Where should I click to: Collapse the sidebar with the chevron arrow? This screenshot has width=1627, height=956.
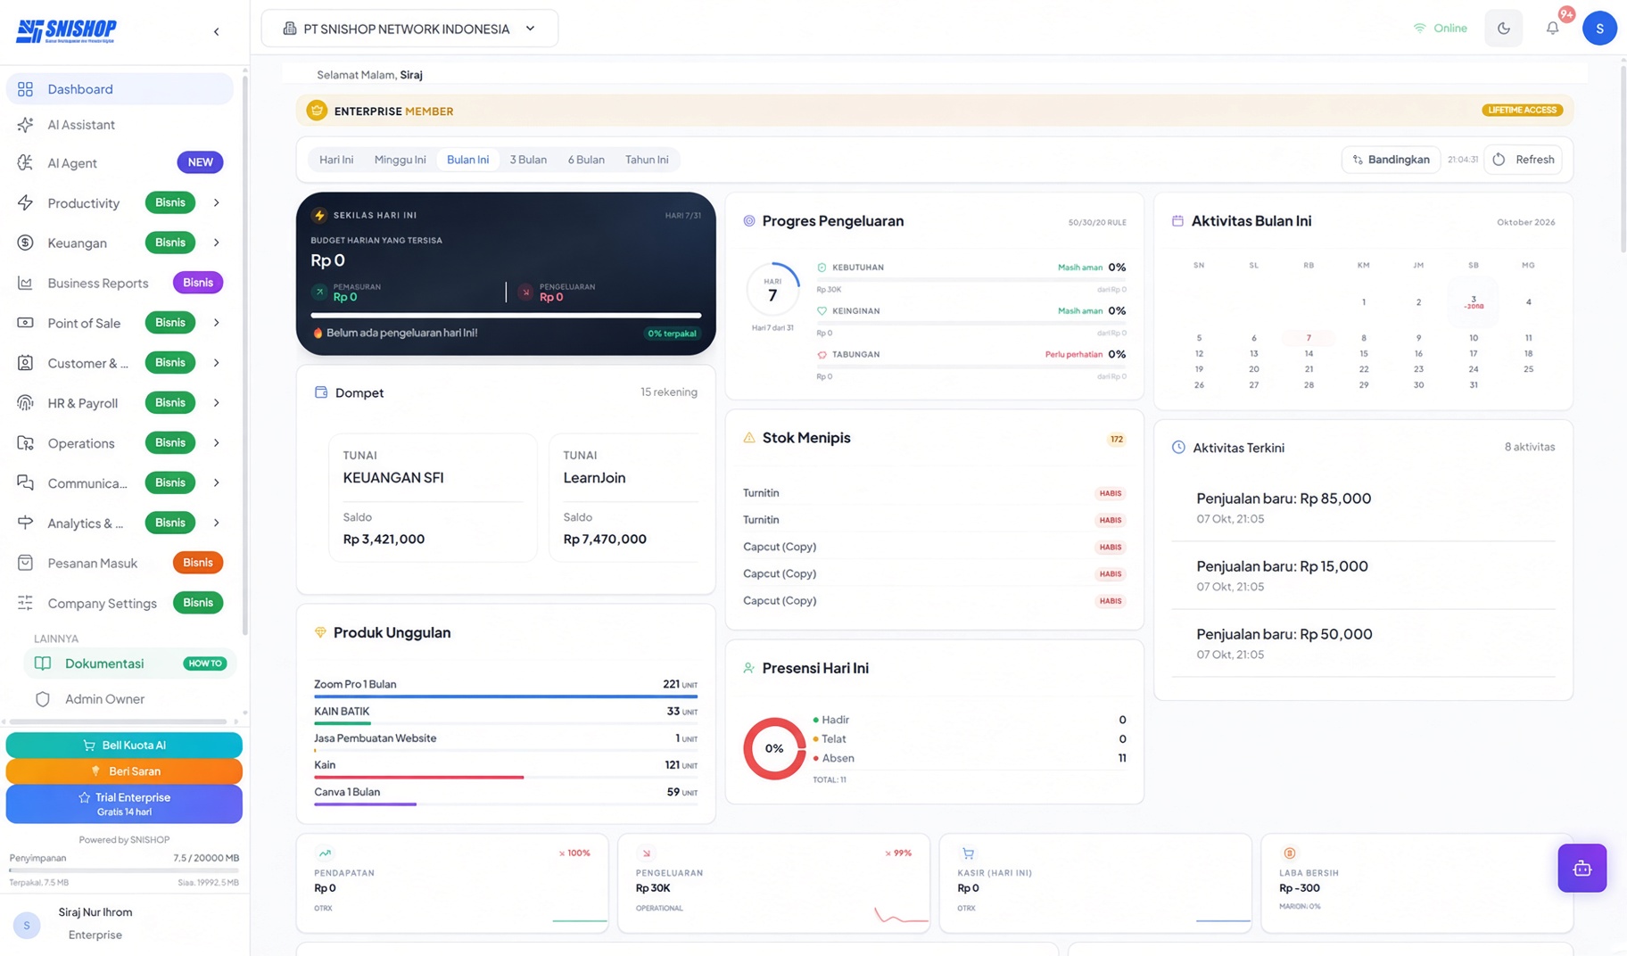(216, 32)
